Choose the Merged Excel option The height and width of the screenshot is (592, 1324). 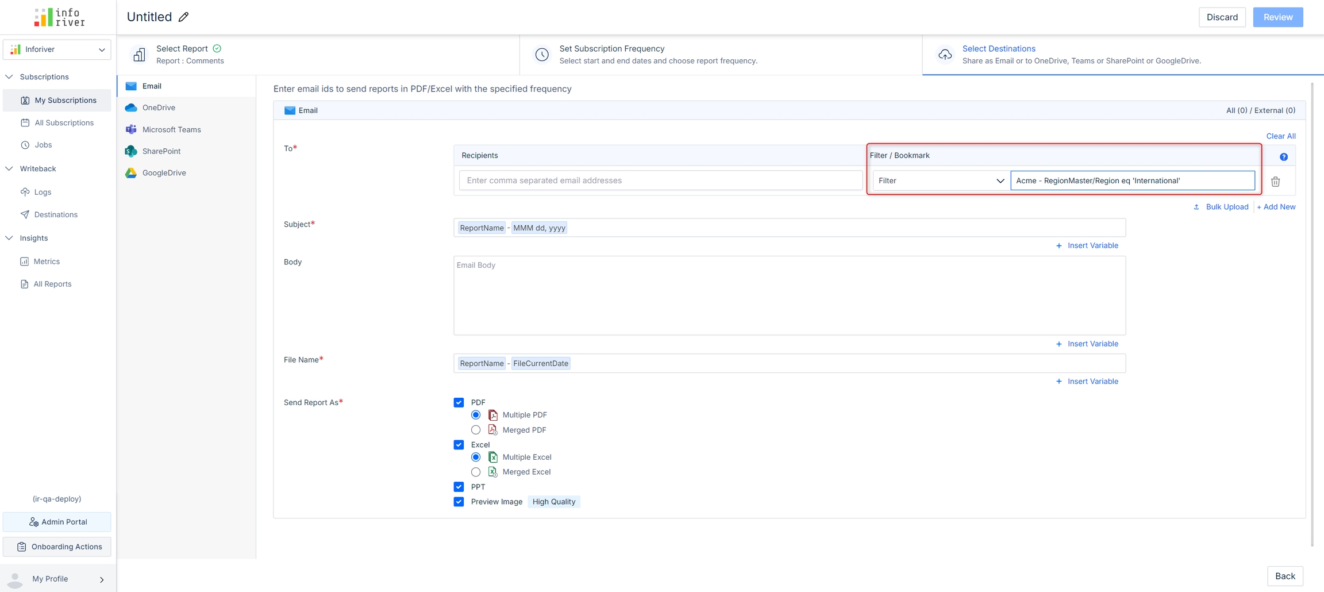pos(476,472)
